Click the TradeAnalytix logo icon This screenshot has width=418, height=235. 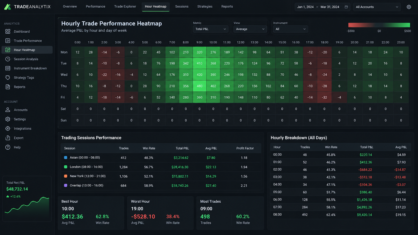pos(8,7)
